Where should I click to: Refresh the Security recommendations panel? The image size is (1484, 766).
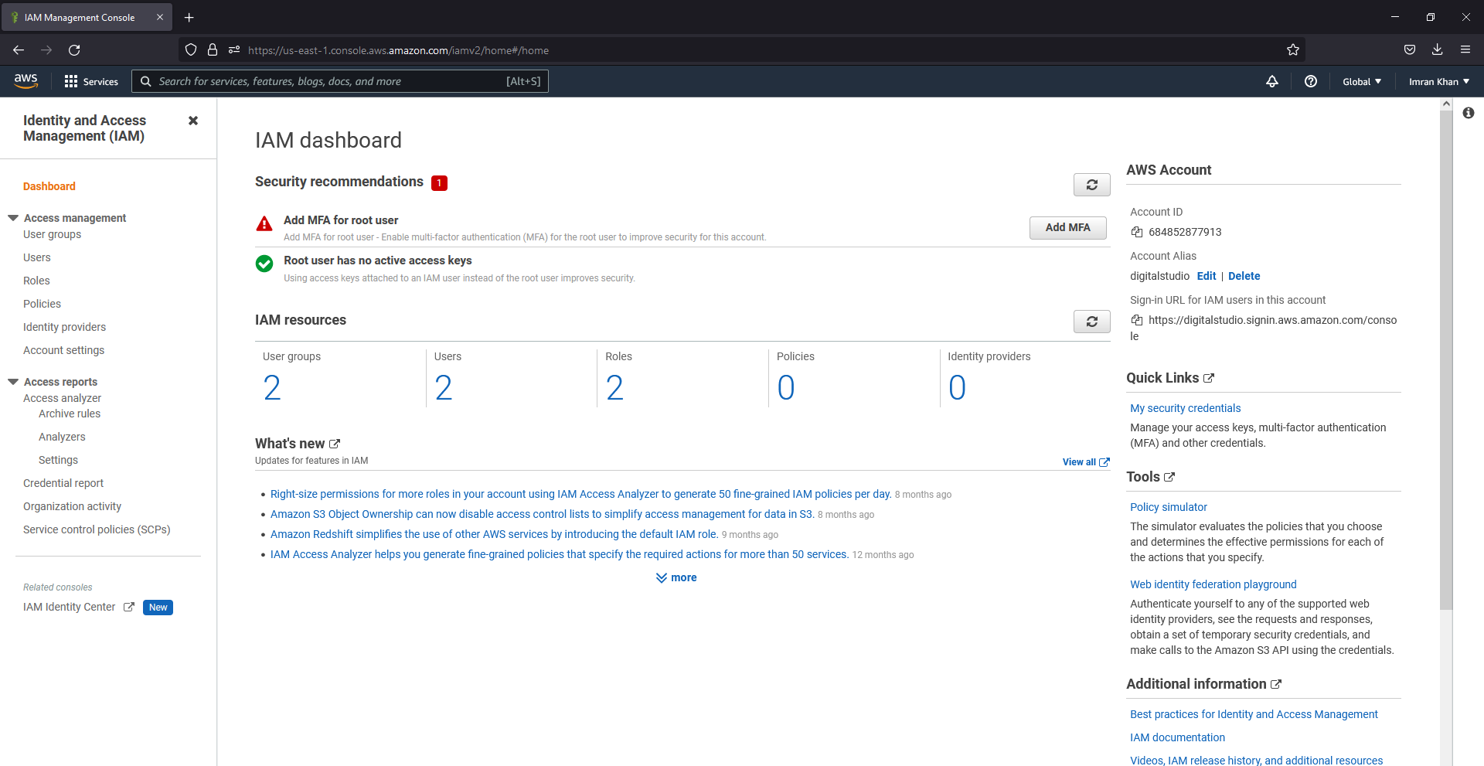coord(1091,185)
